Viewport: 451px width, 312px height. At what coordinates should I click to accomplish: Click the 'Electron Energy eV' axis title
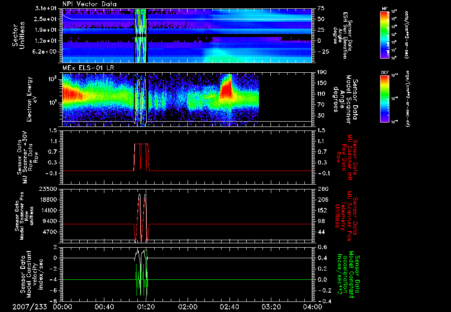point(32,99)
